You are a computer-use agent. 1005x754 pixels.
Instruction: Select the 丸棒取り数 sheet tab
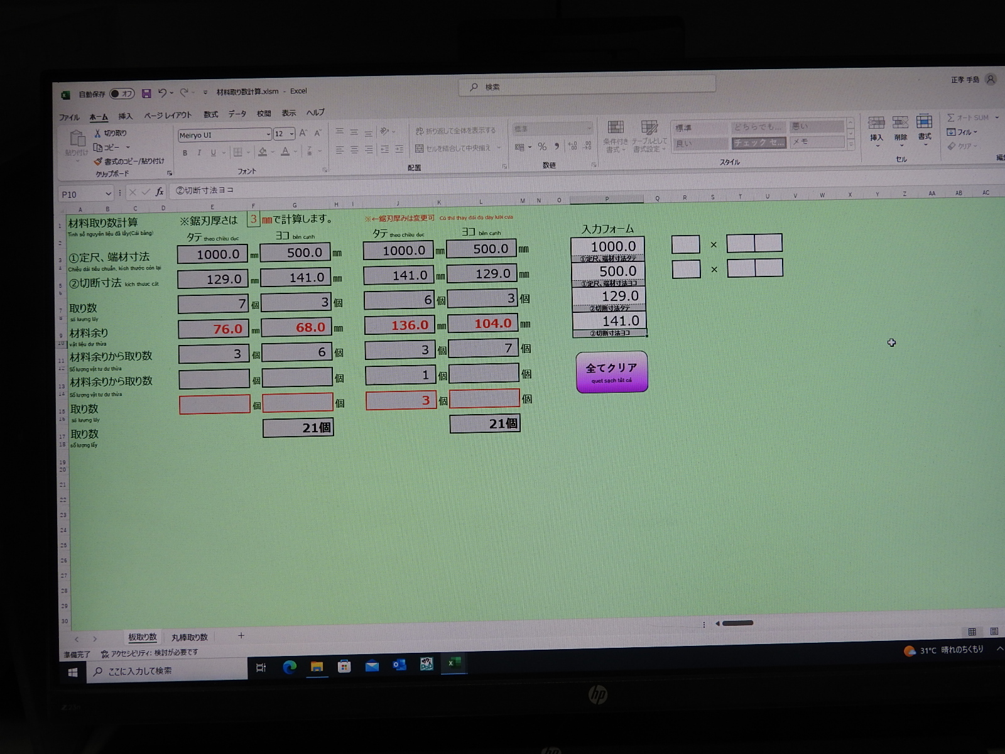(190, 637)
